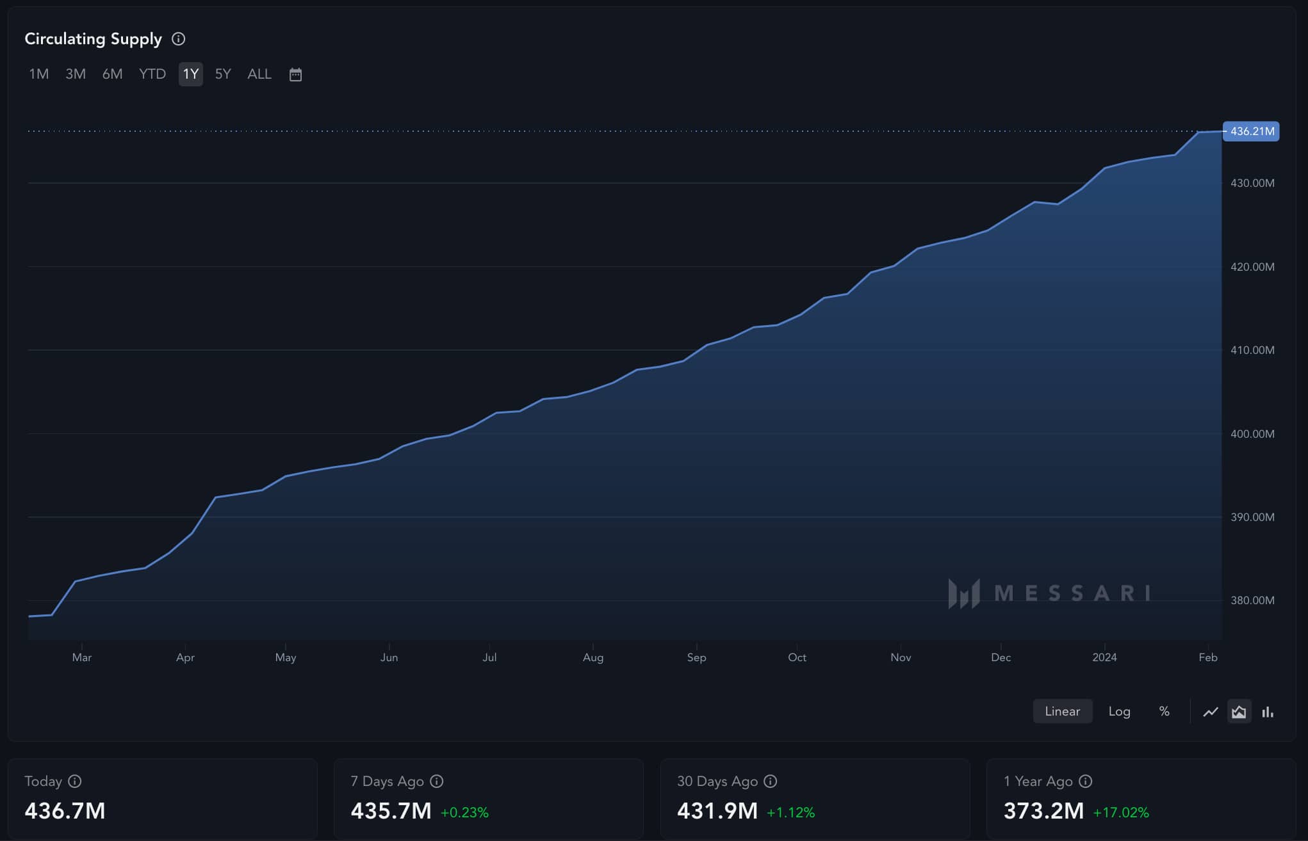Select the 3M time range
Viewport: 1308px width, 841px height.
(76, 74)
